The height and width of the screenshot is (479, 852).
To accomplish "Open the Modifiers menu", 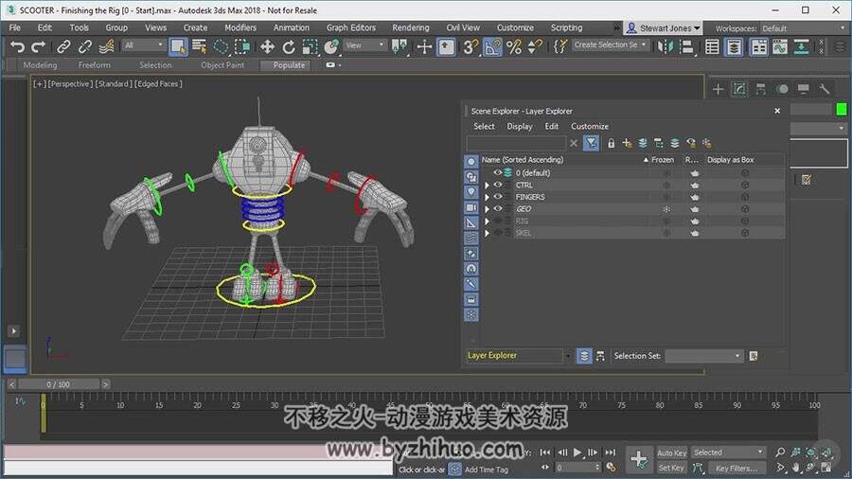I will click(x=240, y=27).
